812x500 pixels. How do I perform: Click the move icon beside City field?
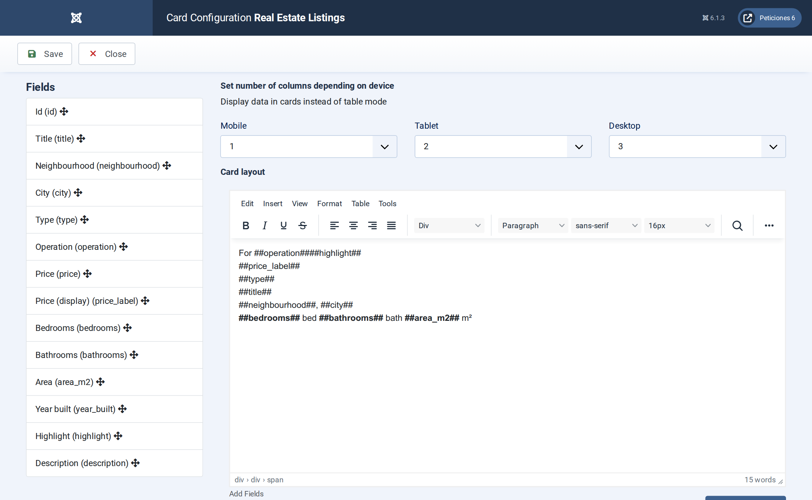tap(78, 193)
